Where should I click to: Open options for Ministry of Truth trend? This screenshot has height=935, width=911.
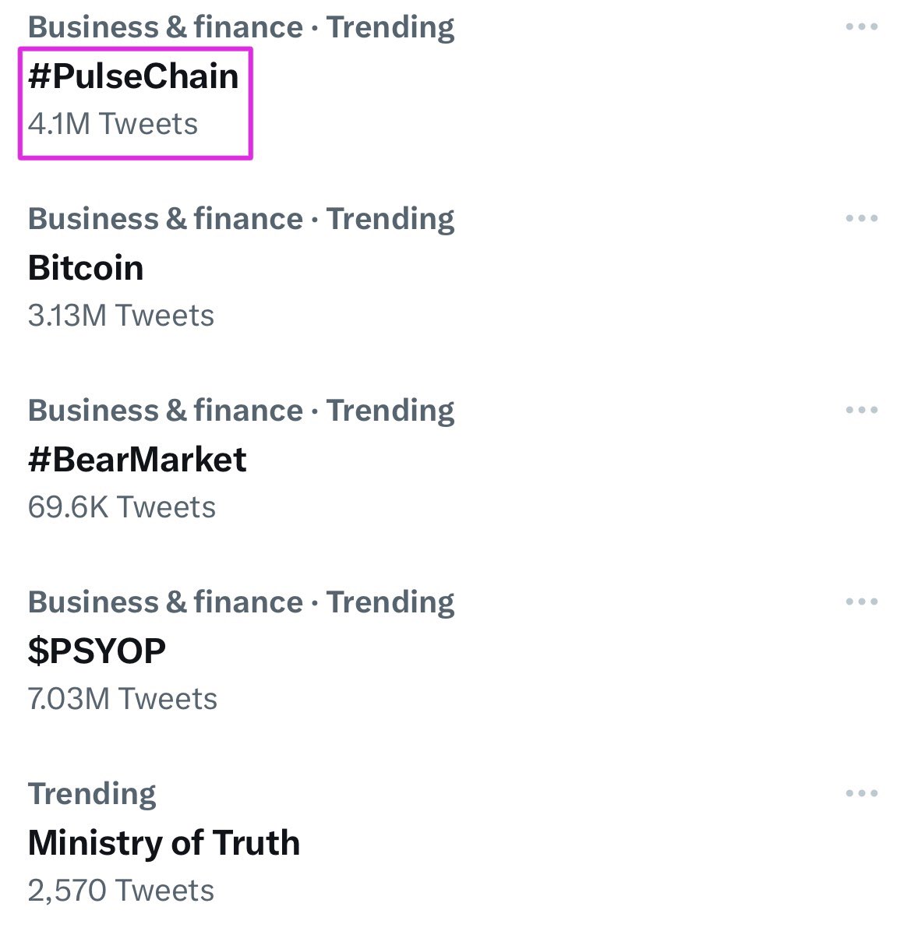pyautogui.click(x=861, y=794)
